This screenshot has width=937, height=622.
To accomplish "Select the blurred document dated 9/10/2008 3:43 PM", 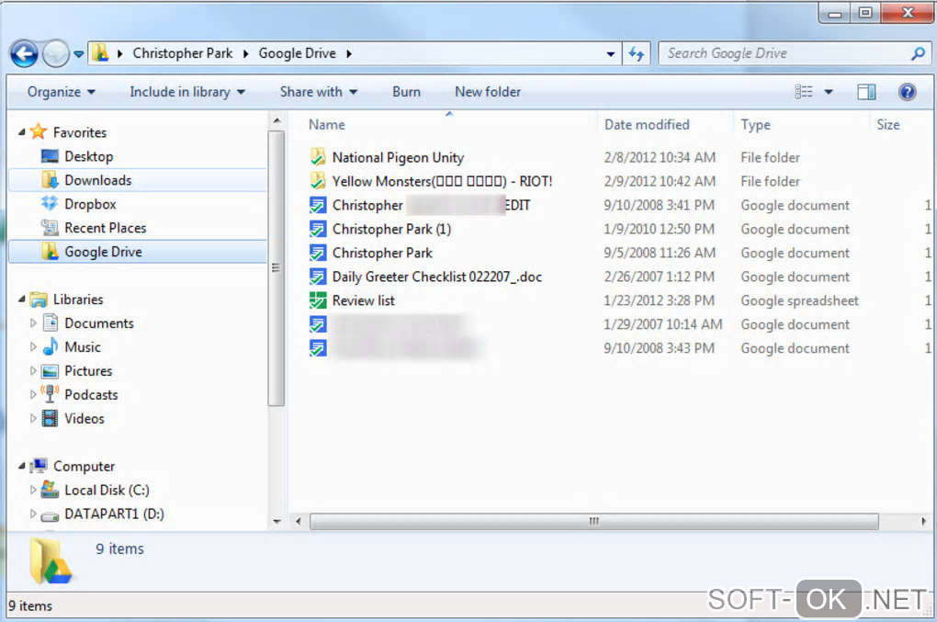I will coord(396,348).
